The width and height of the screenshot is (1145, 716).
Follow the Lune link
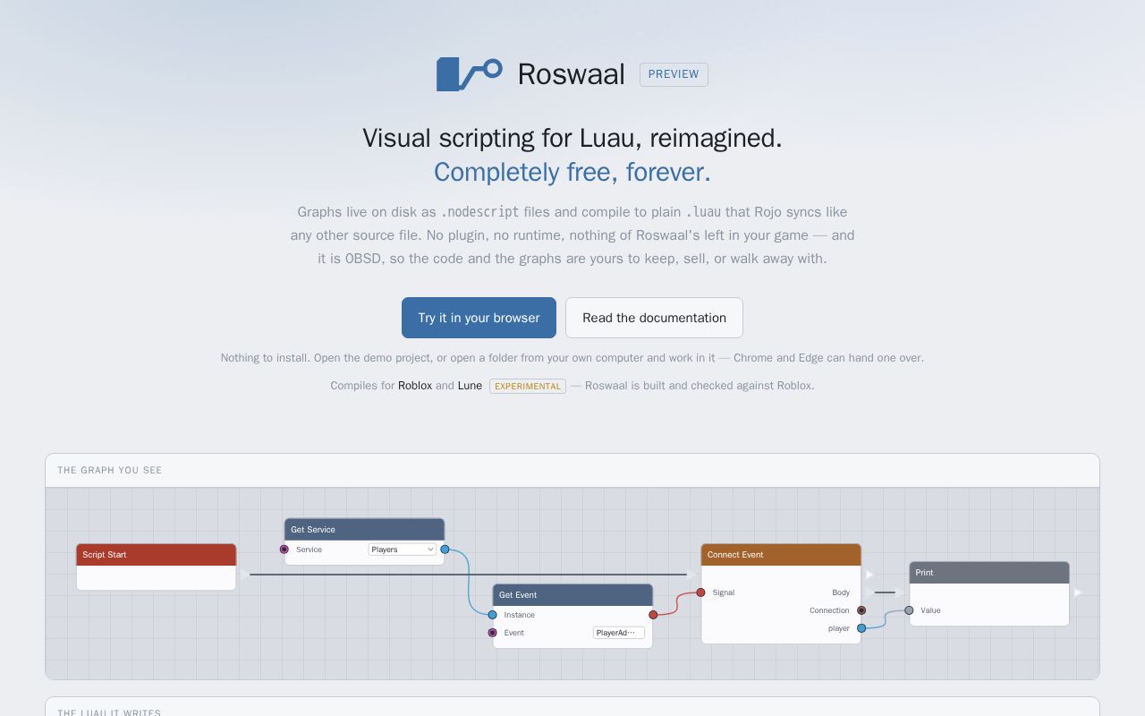pos(470,386)
